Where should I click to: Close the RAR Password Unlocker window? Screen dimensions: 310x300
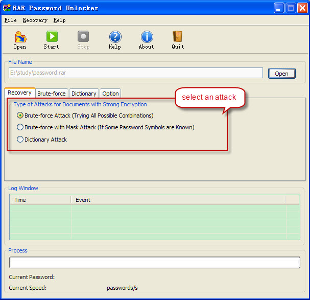tap(302, 8)
